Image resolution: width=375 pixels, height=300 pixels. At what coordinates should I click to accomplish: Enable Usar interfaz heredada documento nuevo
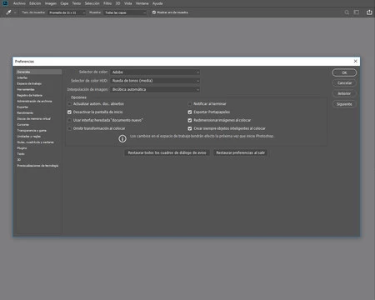[69, 121]
